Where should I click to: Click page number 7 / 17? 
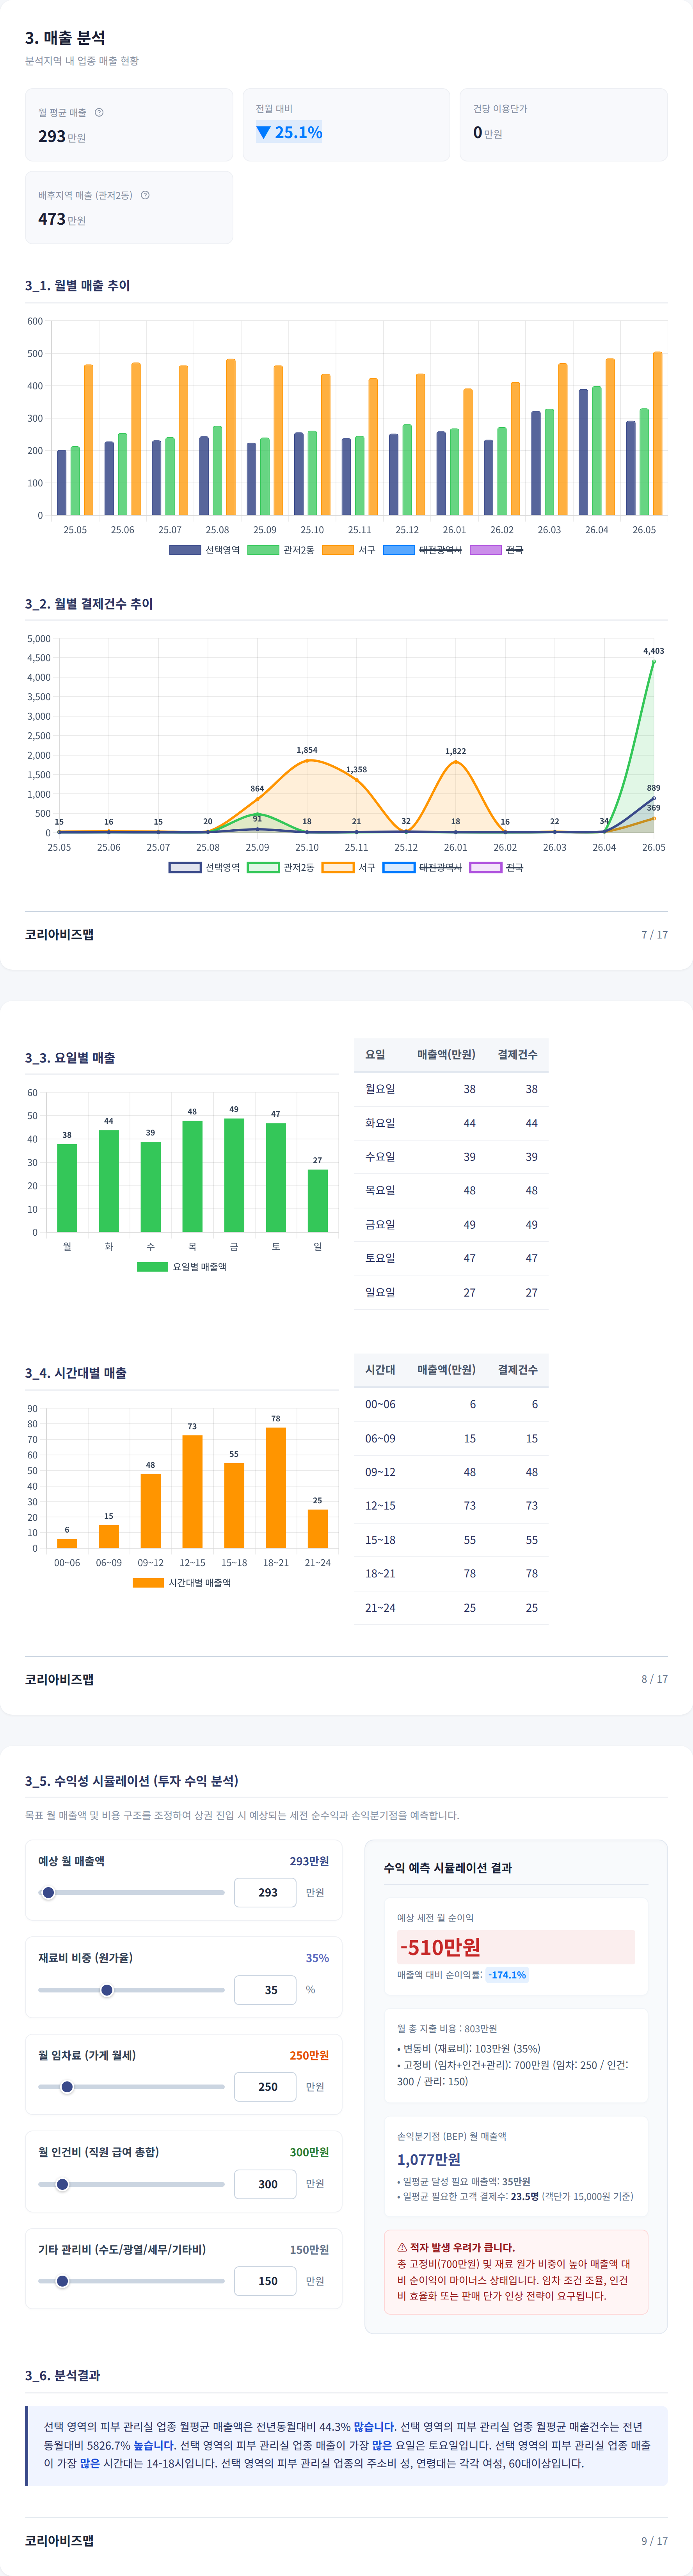point(655,935)
